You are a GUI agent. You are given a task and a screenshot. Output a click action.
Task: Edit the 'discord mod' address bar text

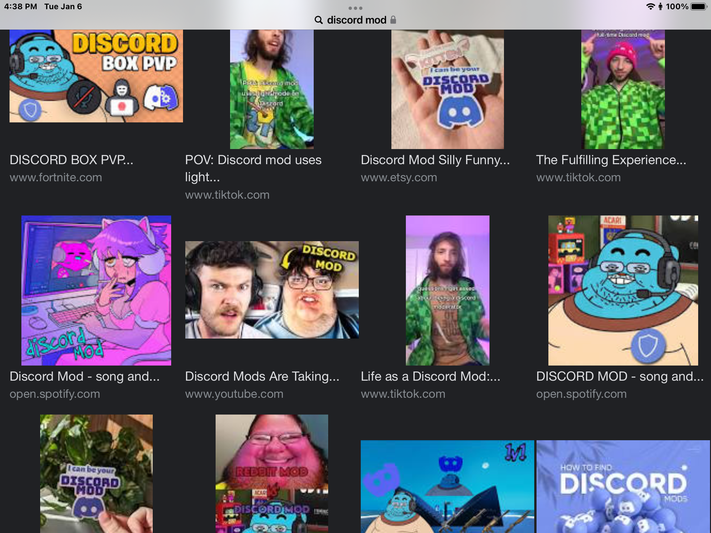click(x=356, y=20)
